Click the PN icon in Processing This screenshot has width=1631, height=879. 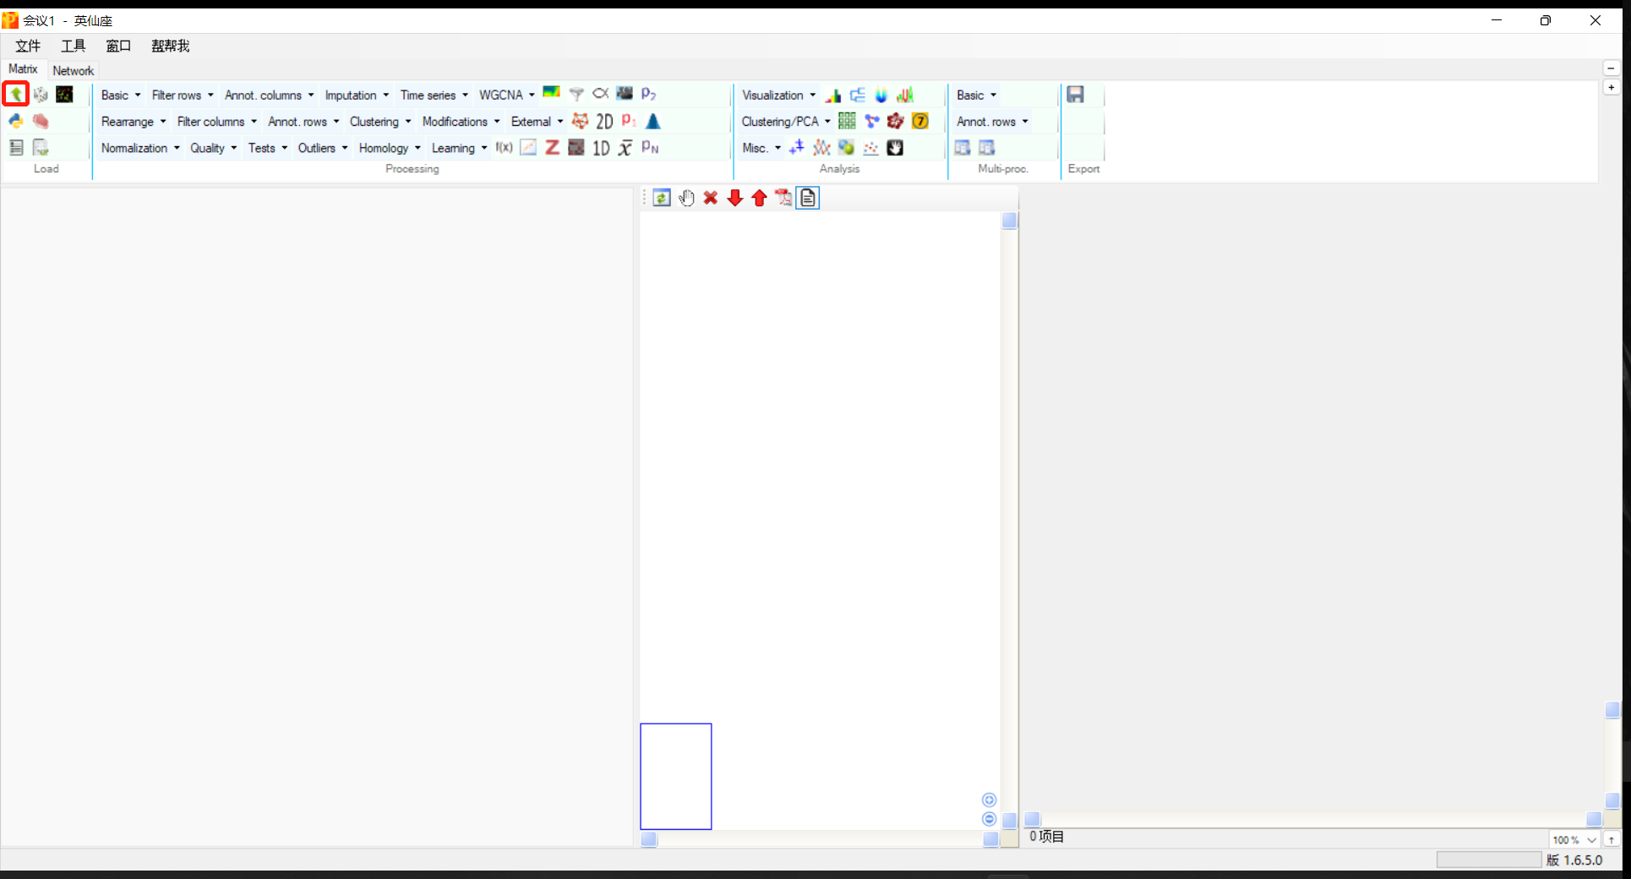pyautogui.click(x=650, y=147)
